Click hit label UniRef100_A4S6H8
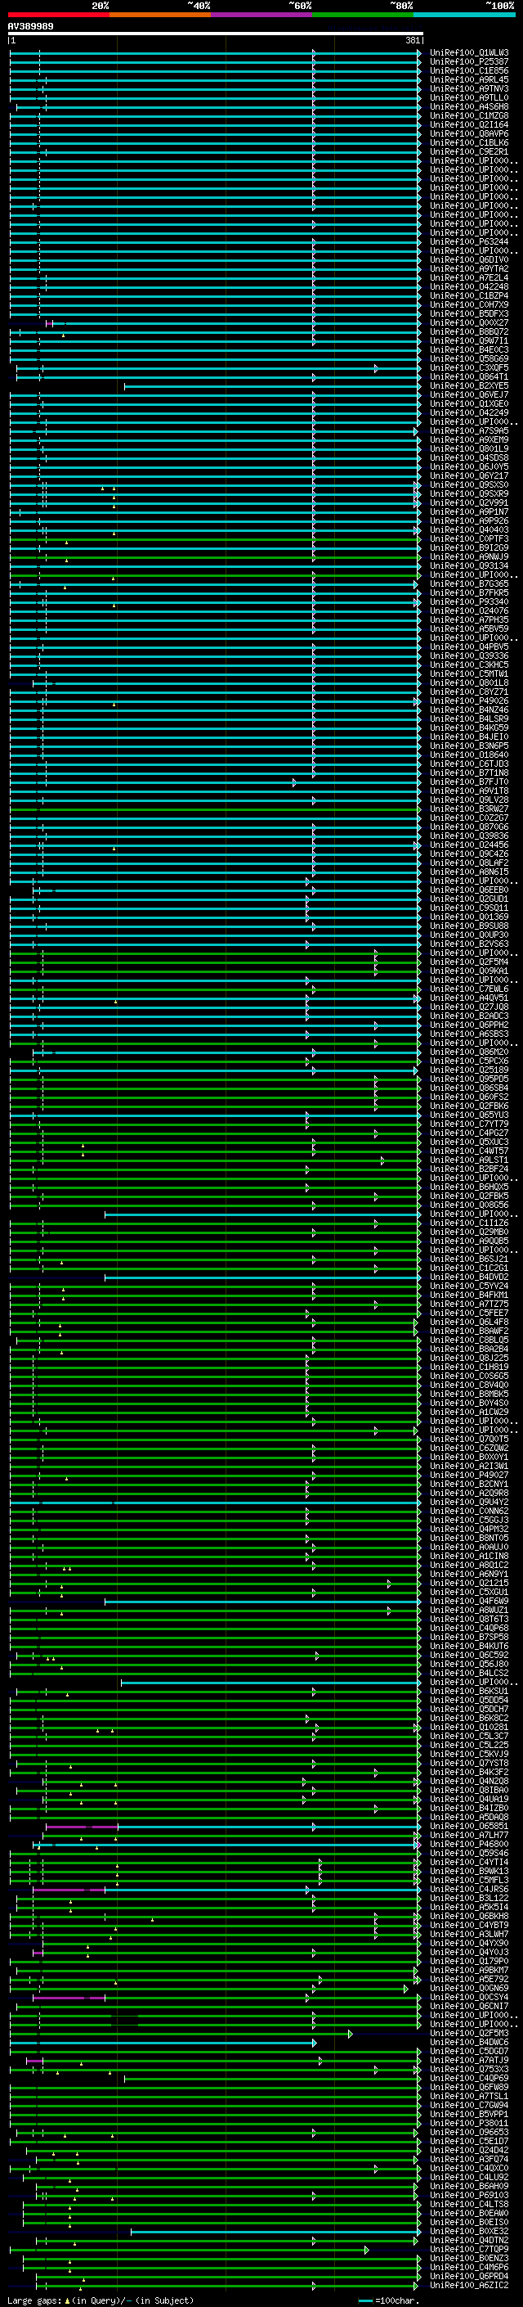The width and height of the screenshot is (523, 2307). (469, 106)
